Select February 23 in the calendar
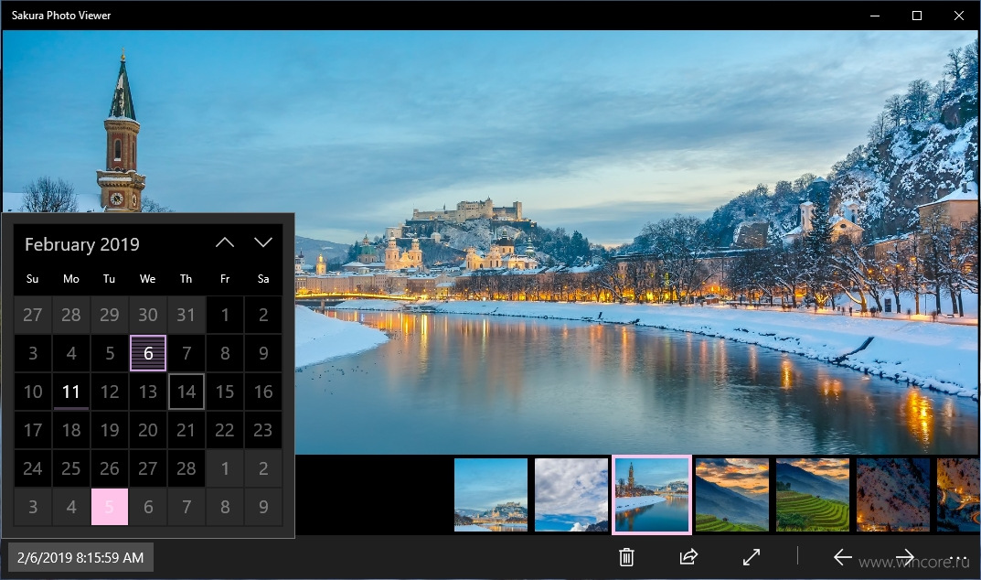 tap(262, 430)
